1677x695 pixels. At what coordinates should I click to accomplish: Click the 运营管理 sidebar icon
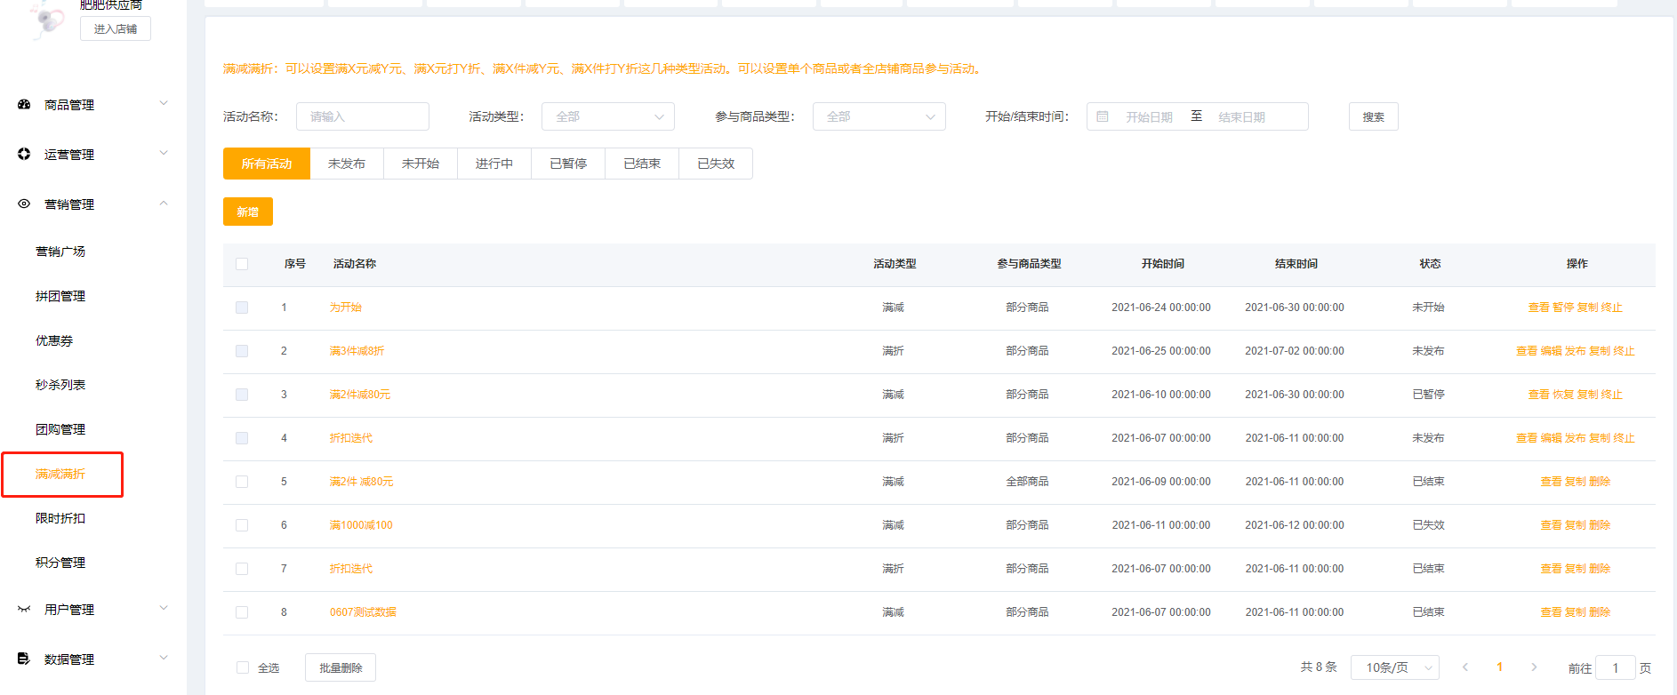pos(24,155)
